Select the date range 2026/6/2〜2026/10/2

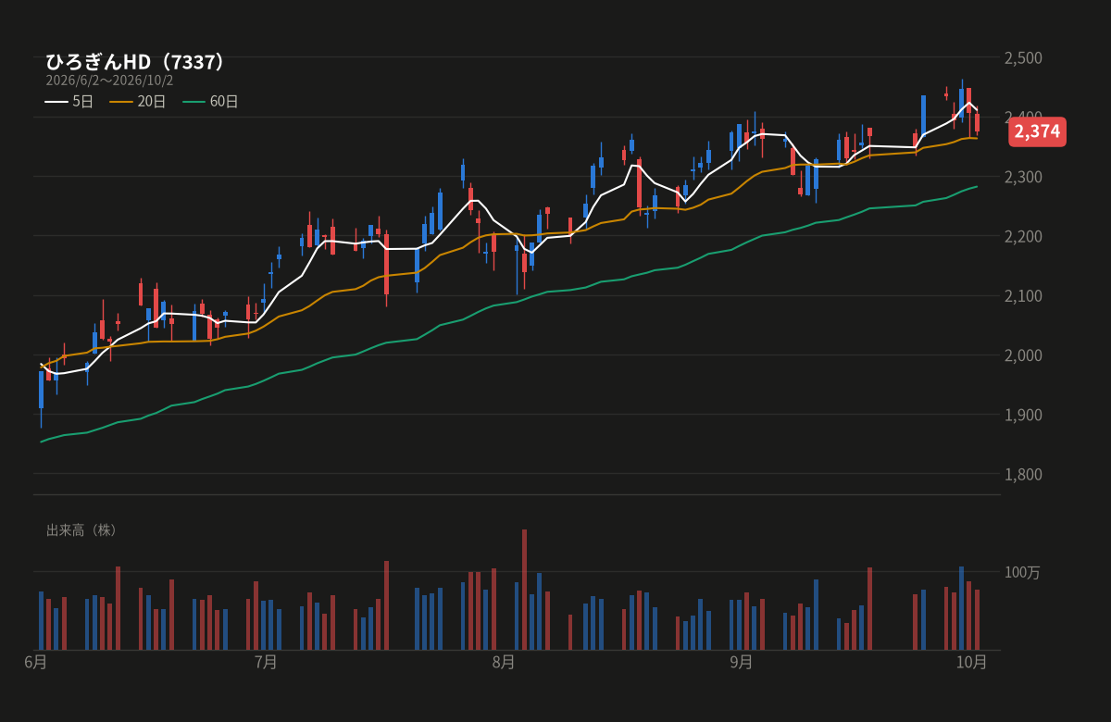point(109,81)
